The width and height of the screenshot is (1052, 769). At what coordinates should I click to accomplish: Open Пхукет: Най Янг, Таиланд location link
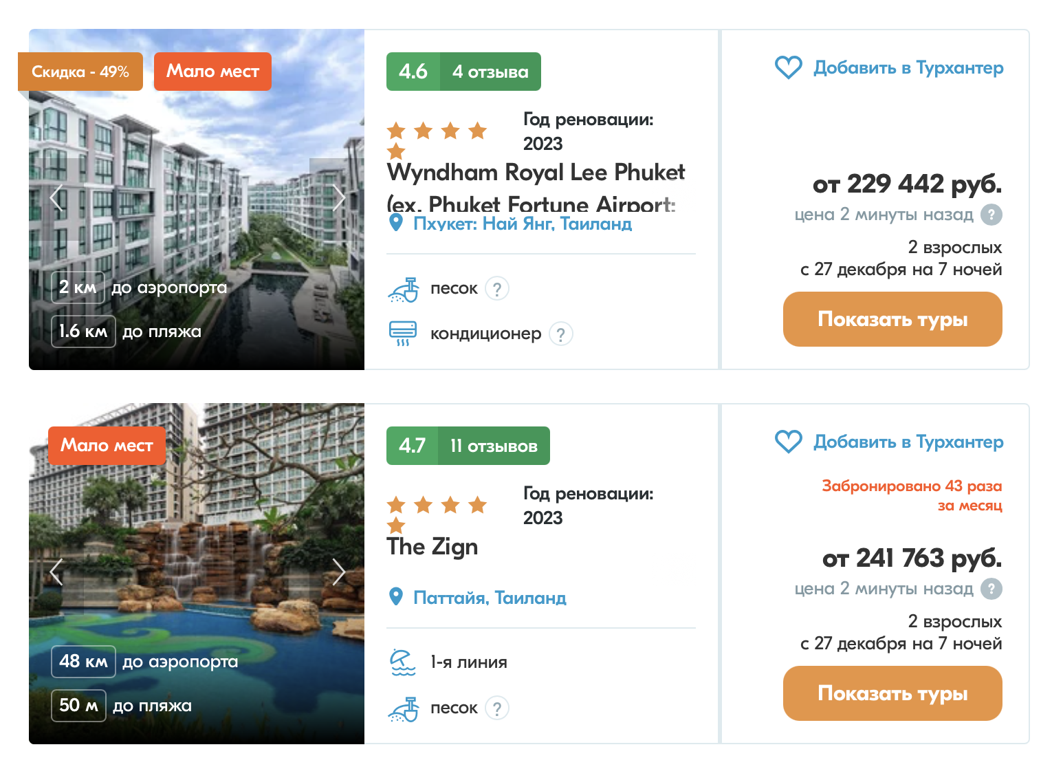[x=523, y=224]
